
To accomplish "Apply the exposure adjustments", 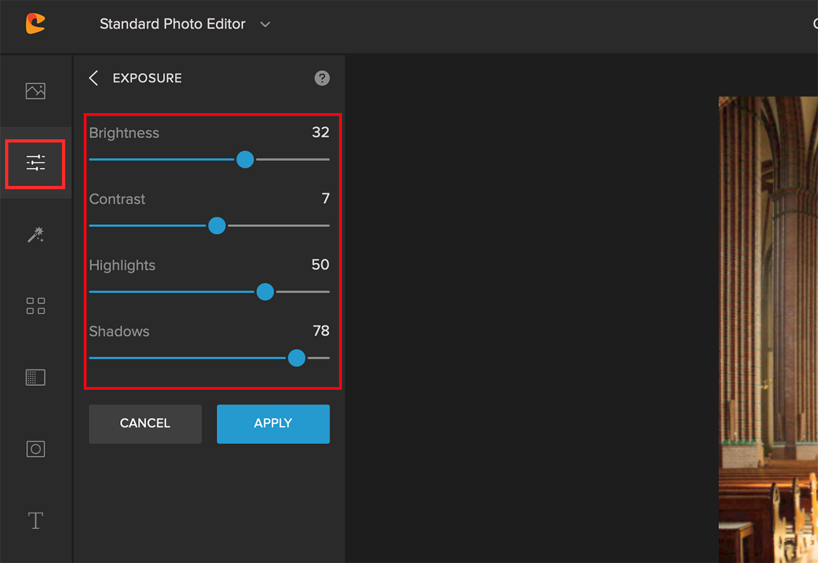I will coord(273,424).
